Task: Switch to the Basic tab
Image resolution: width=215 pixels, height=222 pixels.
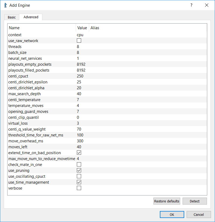Action: [x=12, y=17]
